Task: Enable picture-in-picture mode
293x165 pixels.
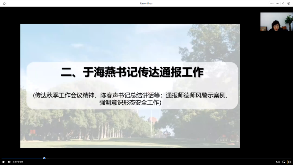Action: [x=284, y=162]
